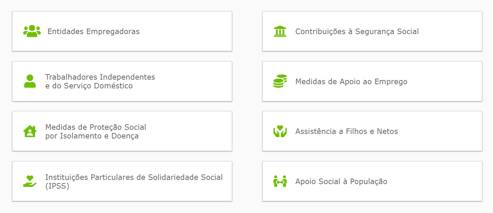The width and height of the screenshot is (493, 213).
Task: Click the house with person icon
Action: coord(30,131)
